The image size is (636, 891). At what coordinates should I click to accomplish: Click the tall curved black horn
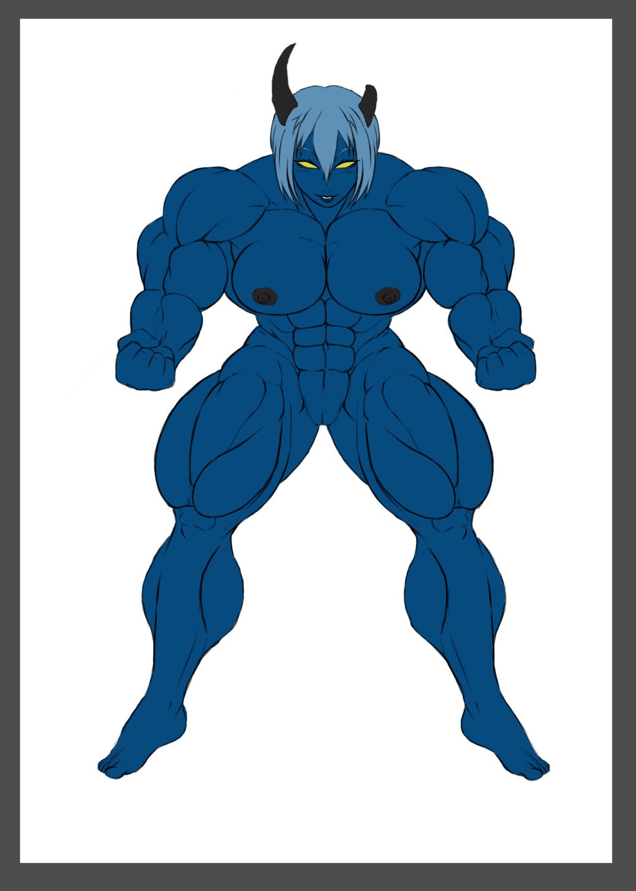tap(282, 85)
